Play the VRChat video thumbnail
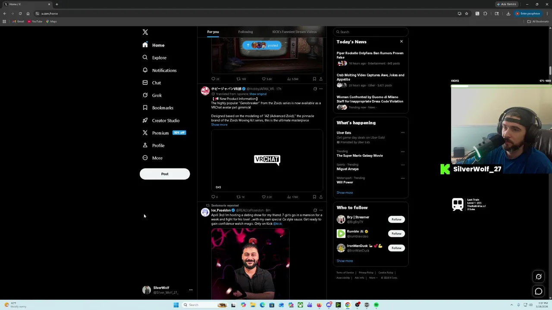This screenshot has height=310, width=552. coord(267,160)
